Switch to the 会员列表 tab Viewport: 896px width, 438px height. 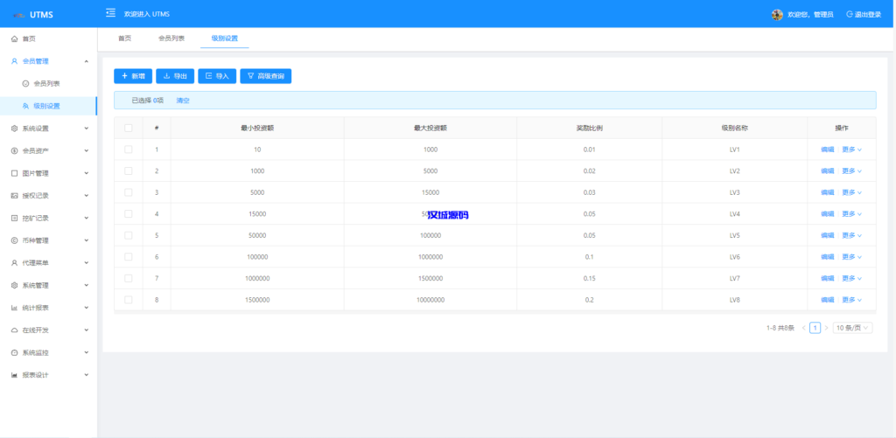coord(171,38)
